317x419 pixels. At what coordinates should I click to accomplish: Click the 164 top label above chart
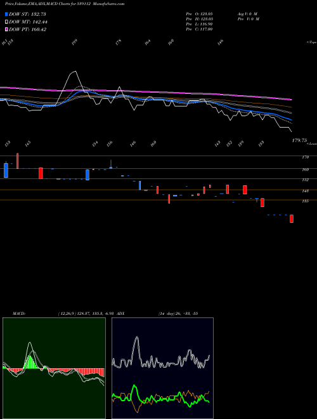pos(148,42)
